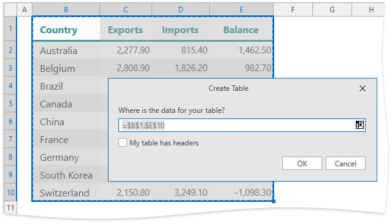Select row 11 header
The height and width of the screenshot is (224, 392).
pyautogui.click(x=10, y=208)
